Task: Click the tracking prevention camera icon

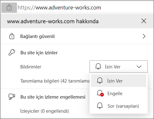Action: tap(12, 97)
